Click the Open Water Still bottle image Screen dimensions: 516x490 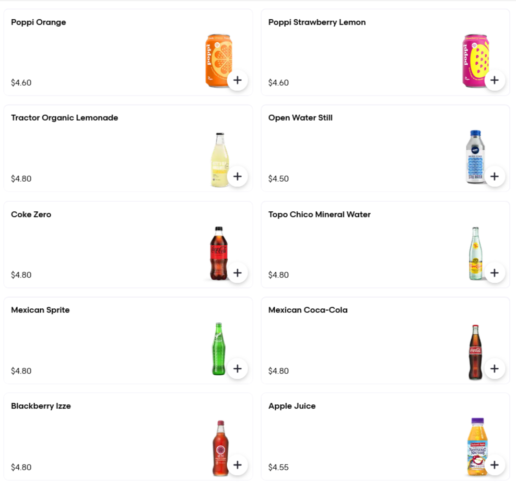475,157
